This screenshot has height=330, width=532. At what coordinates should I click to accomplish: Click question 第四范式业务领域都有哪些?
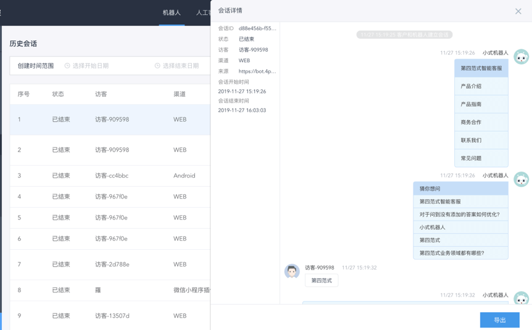460,253
